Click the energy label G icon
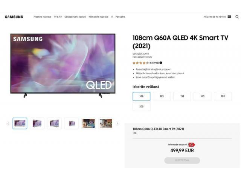 (x=192, y=145)
